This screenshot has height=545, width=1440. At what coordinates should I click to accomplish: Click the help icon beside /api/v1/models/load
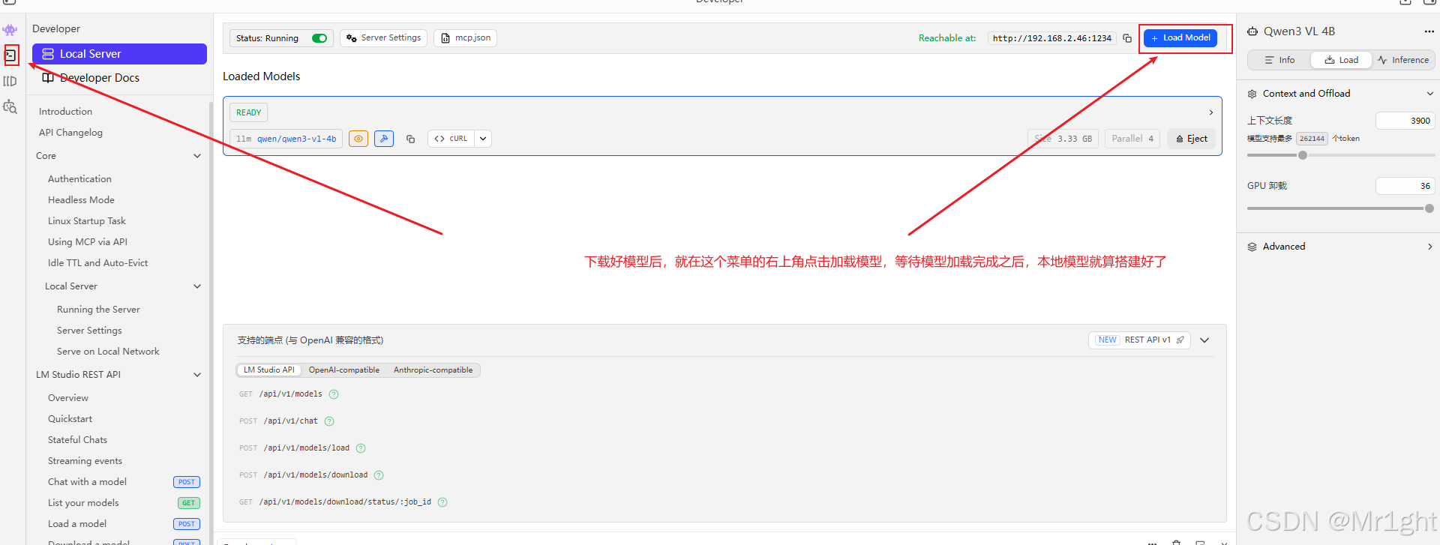[x=361, y=448]
